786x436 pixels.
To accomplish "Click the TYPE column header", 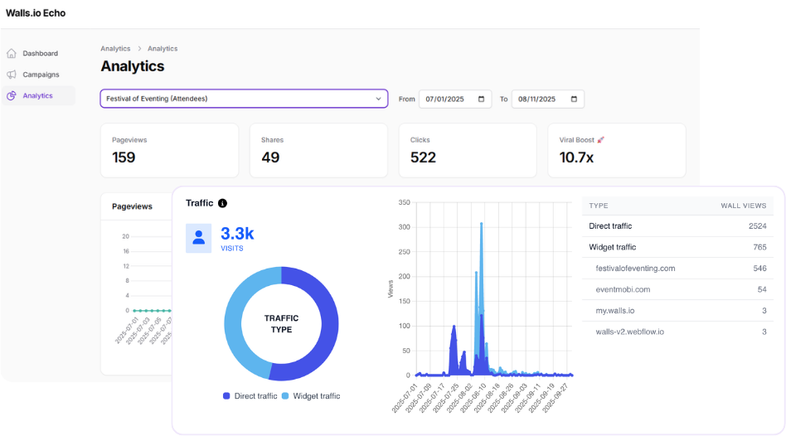I will click(x=599, y=206).
